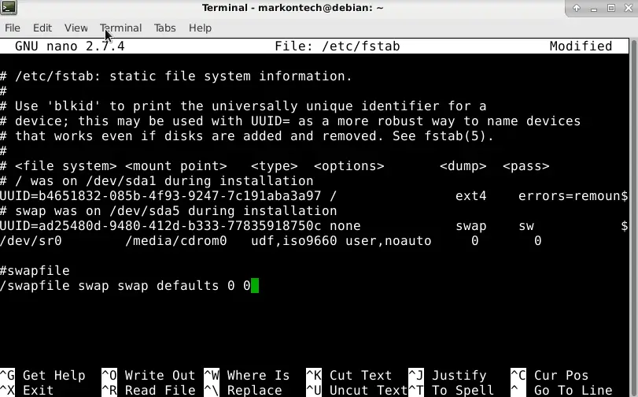Open the Edit menu

tap(42, 28)
